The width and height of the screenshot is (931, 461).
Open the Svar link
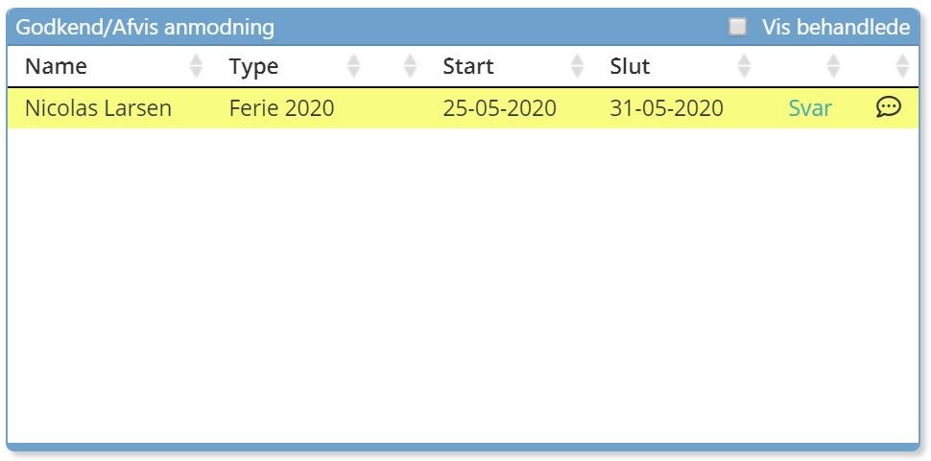click(x=810, y=108)
